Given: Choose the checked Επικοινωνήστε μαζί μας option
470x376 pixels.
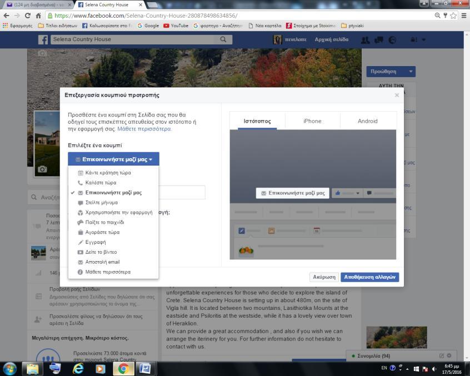Looking at the screenshot, I should pos(113,193).
